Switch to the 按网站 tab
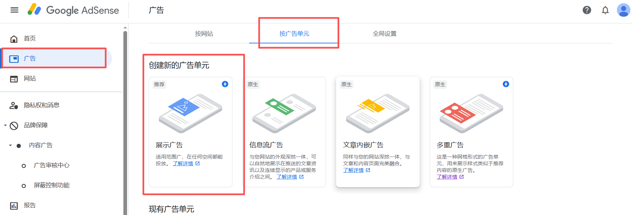The image size is (632, 215). point(204,34)
